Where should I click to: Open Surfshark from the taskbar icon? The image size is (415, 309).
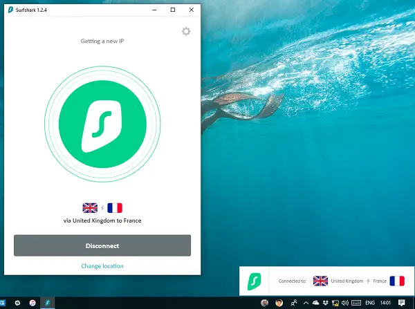(48, 303)
